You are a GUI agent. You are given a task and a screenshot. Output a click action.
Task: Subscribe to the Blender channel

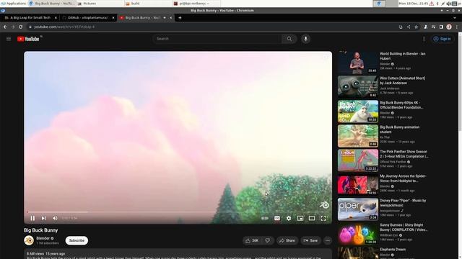point(77,240)
